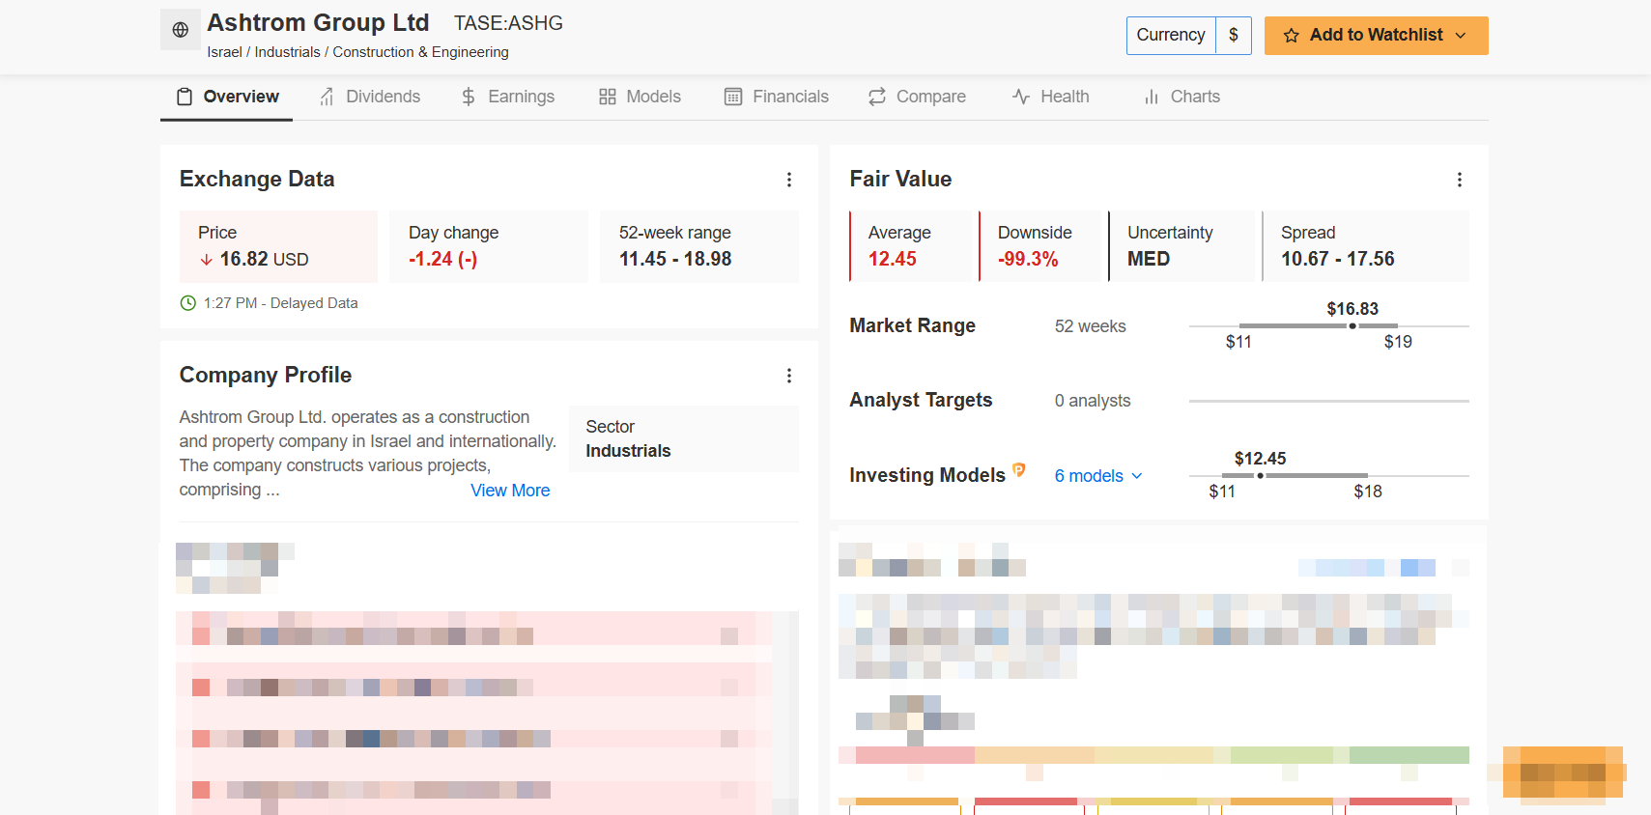Click Add to Watchlist button

1376,35
